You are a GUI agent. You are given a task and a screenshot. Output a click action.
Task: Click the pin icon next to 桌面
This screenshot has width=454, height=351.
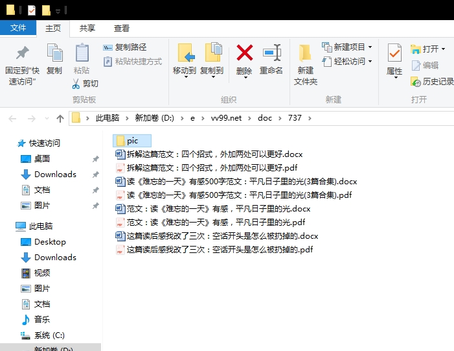pyautogui.click(x=96, y=159)
